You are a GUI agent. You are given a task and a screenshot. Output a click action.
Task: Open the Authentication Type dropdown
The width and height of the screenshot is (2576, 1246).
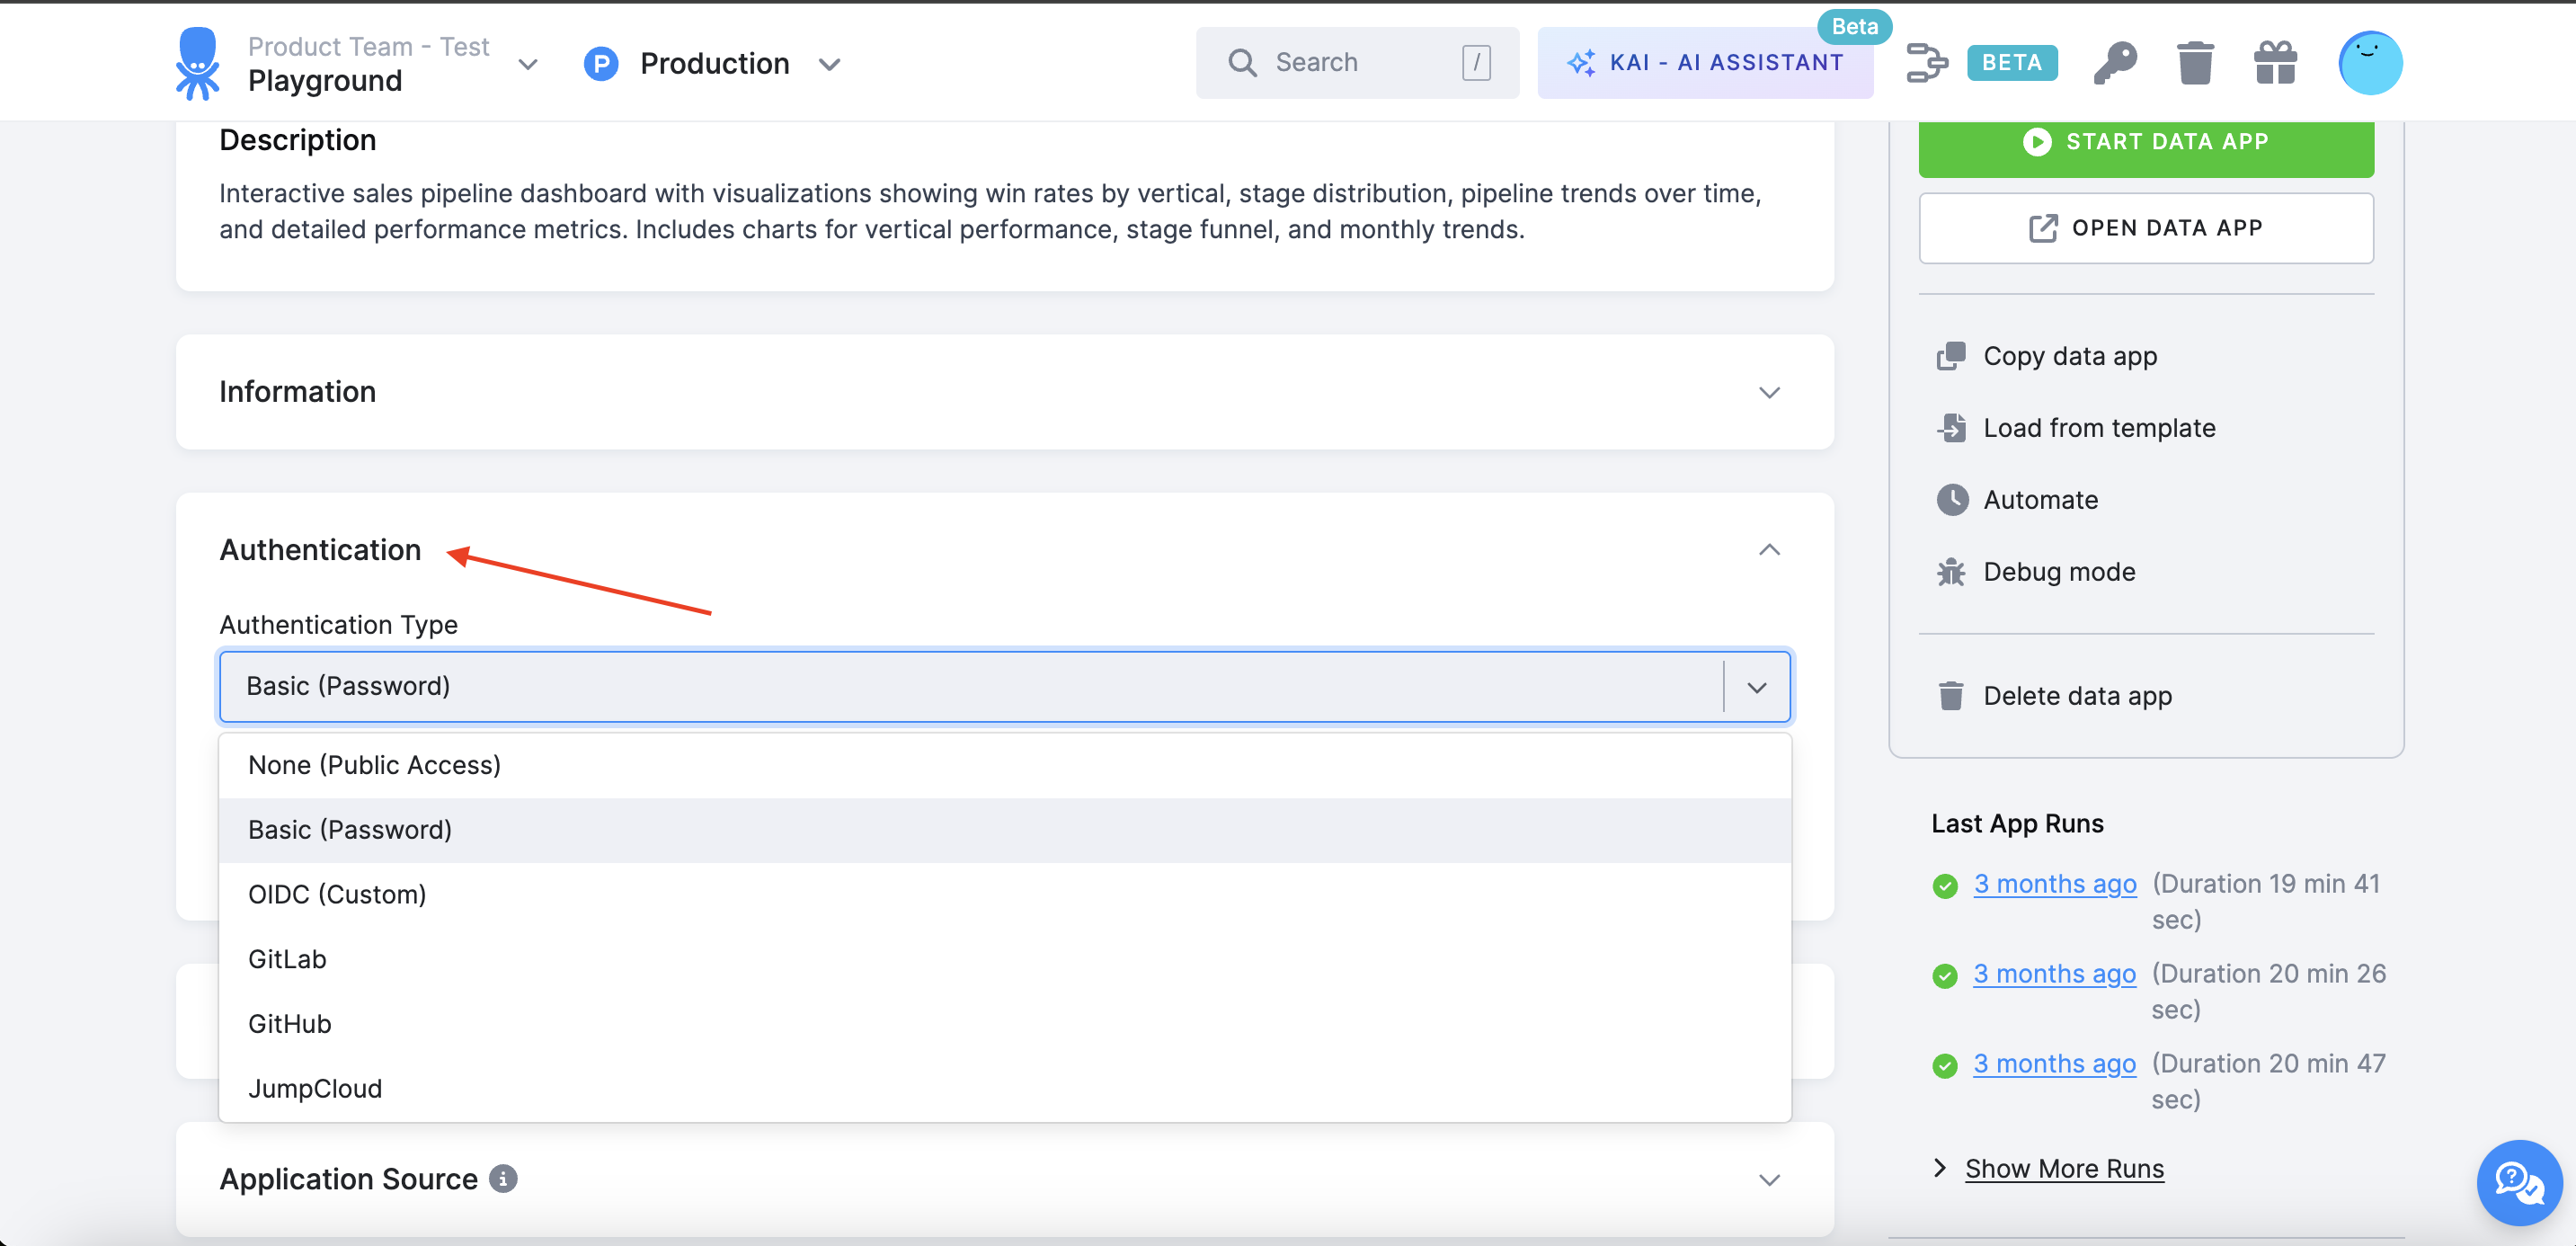1755,686
